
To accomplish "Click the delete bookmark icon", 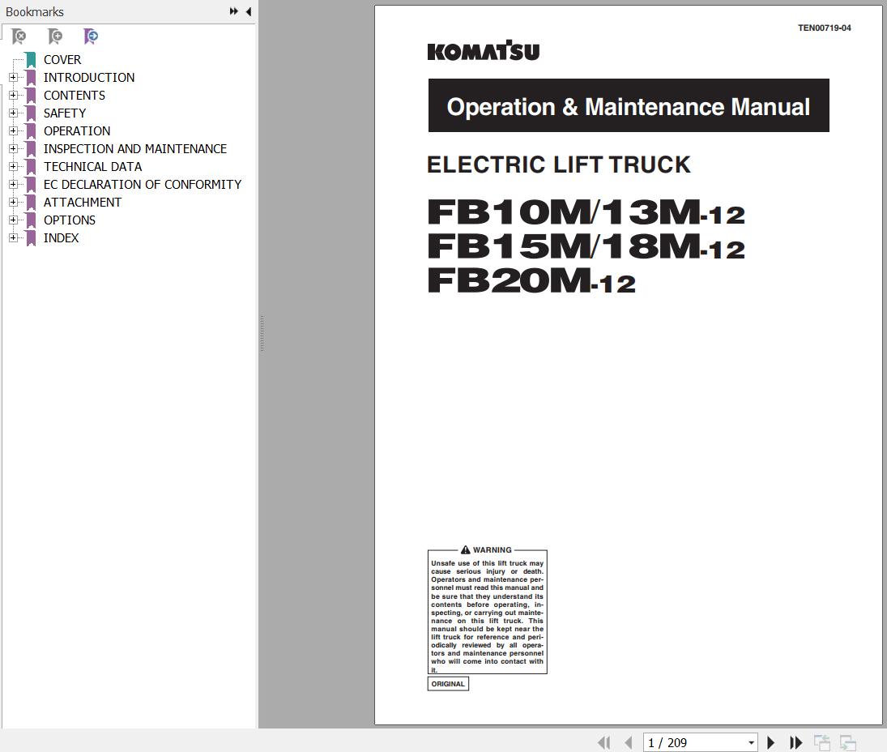I will coord(19,36).
